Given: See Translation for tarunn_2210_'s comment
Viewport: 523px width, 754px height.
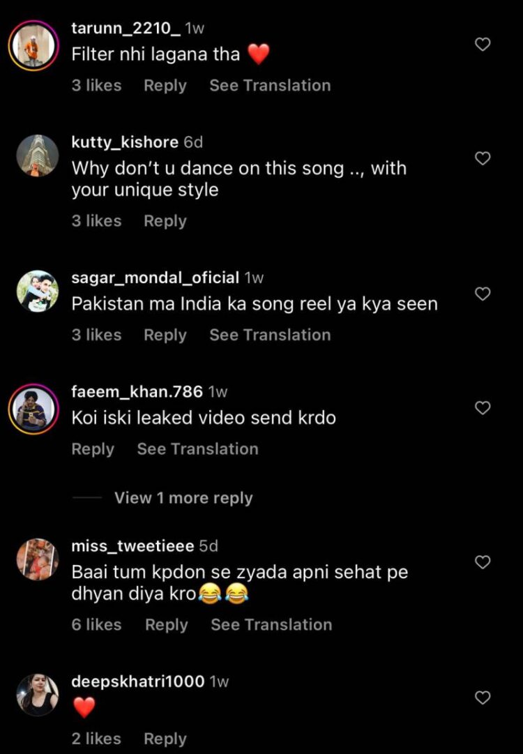Looking at the screenshot, I should (x=270, y=85).
